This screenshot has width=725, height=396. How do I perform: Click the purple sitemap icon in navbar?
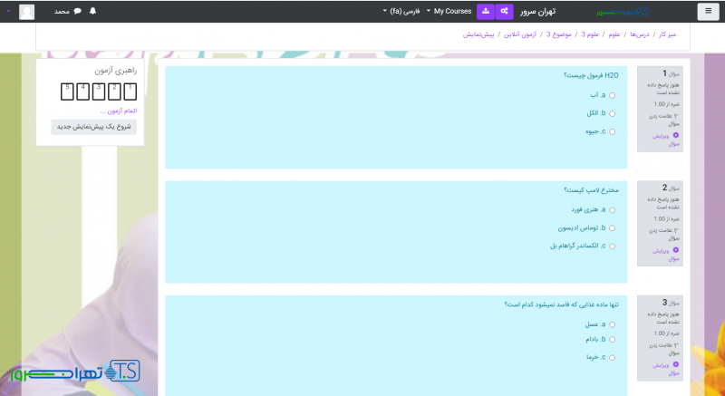point(486,11)
